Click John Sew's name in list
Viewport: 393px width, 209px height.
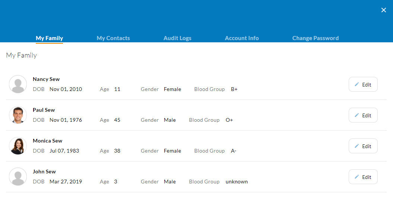point(44,172)
